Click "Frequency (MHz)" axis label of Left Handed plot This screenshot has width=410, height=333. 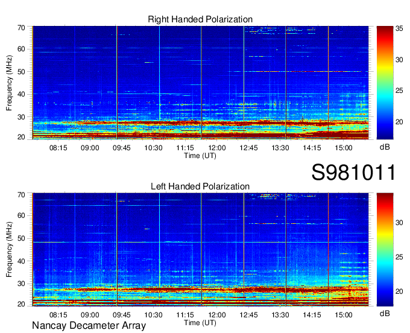[x=9, y=250]
